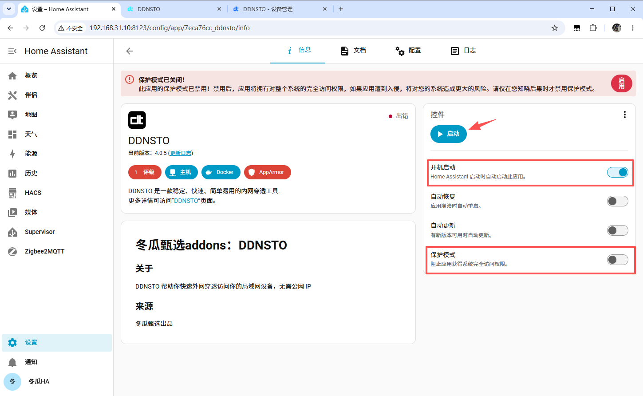Open 设置 gear icon in sidebar

[x=12, y=343]
